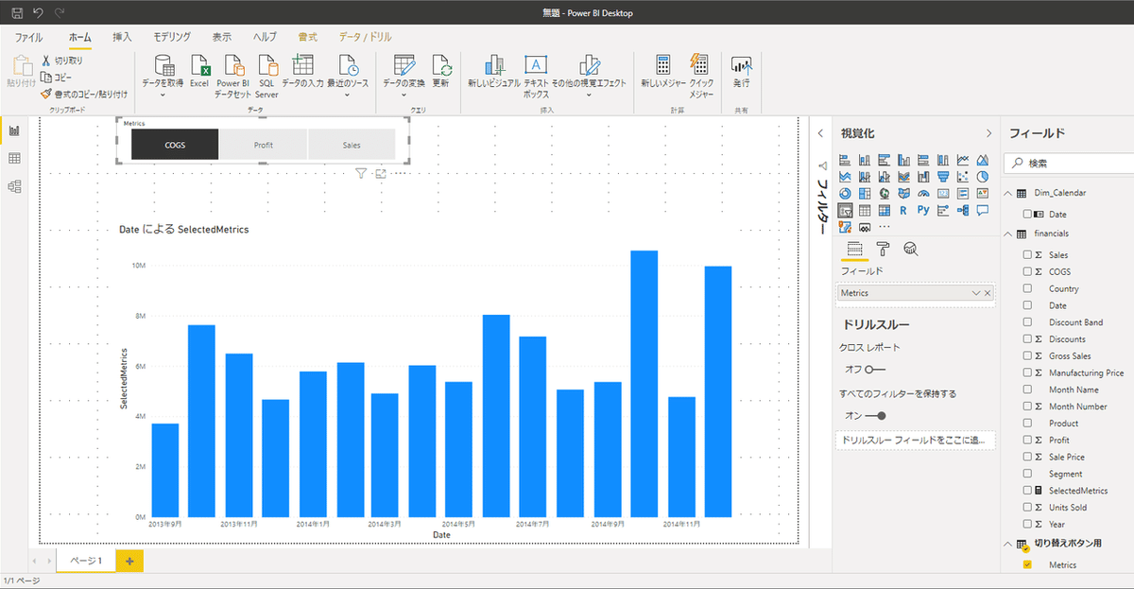Select the Sales slicer button
This screenshot has width=1134, height=589.
352,145
